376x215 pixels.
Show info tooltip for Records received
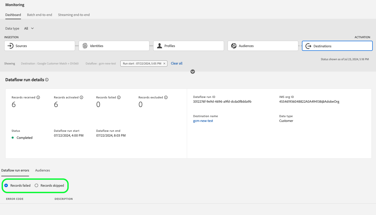[38, 97]
